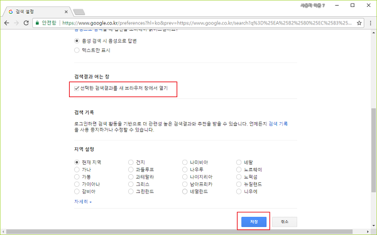Choose 가이아나 as the region
The width and height of the screenshot is (377, 235).
coord(77,184)
